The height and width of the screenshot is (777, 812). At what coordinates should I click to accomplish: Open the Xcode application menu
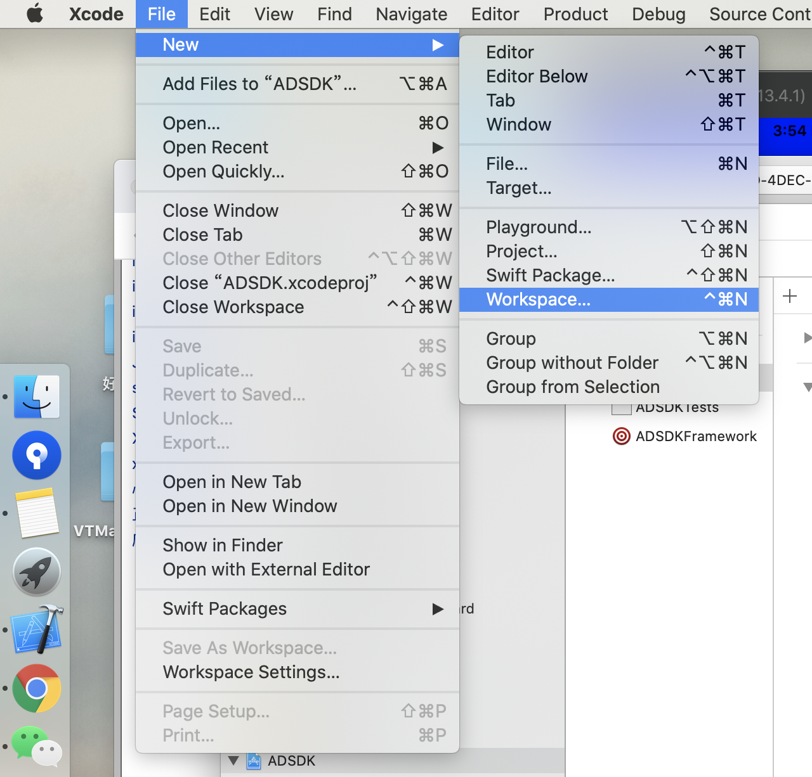(96, 14)
